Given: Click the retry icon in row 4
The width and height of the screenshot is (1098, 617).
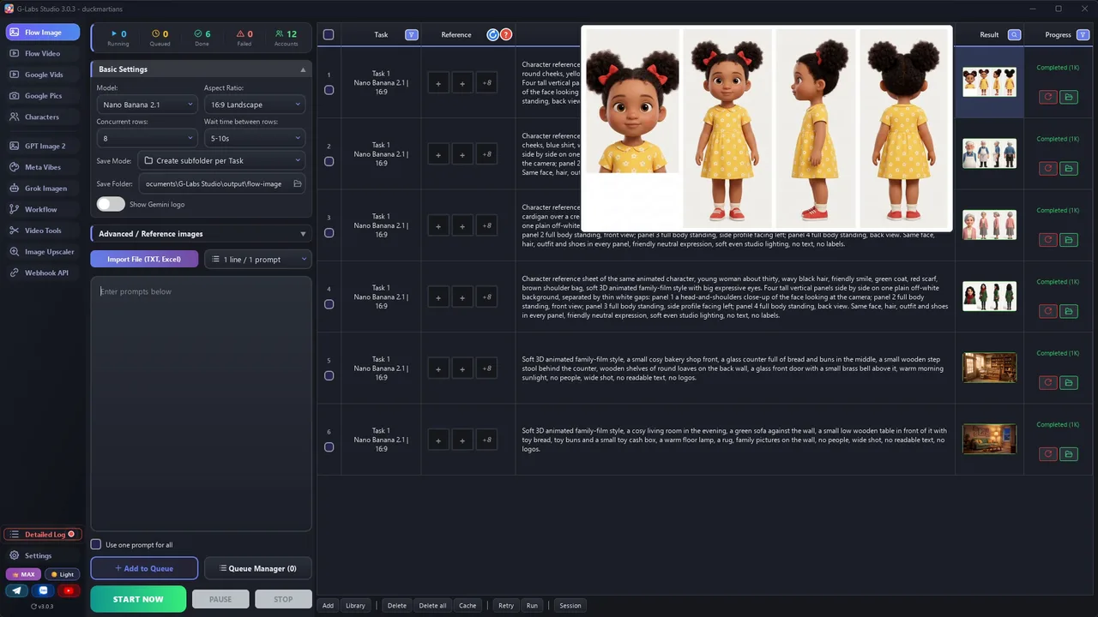Looking at the screenshot, I should [1047, 311].
